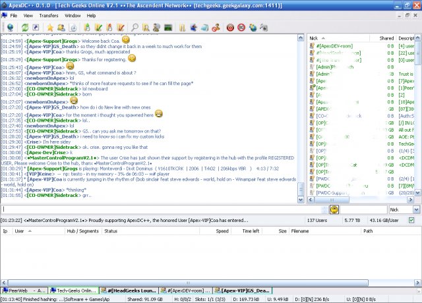This screenshot has height=303, width=422.
Task: Select #[ApexDEV-room] in user list
Action: coord(334,46)
